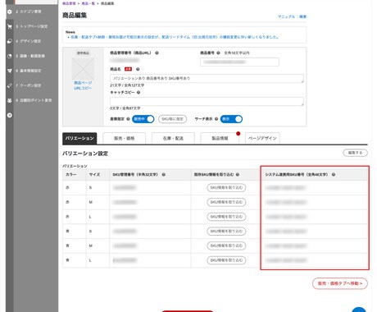Image resolution: width=377 pixels, height=312 pixels.
Task: Open 4 デザイン設定 in the sidebar
Action: [x=29, y=41]
